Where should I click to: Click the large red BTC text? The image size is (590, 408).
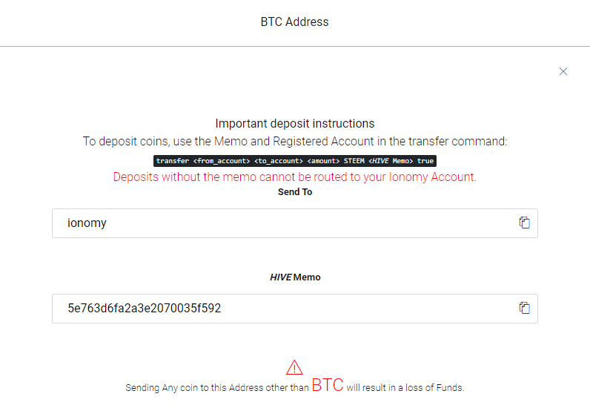(x=328, y=385)
